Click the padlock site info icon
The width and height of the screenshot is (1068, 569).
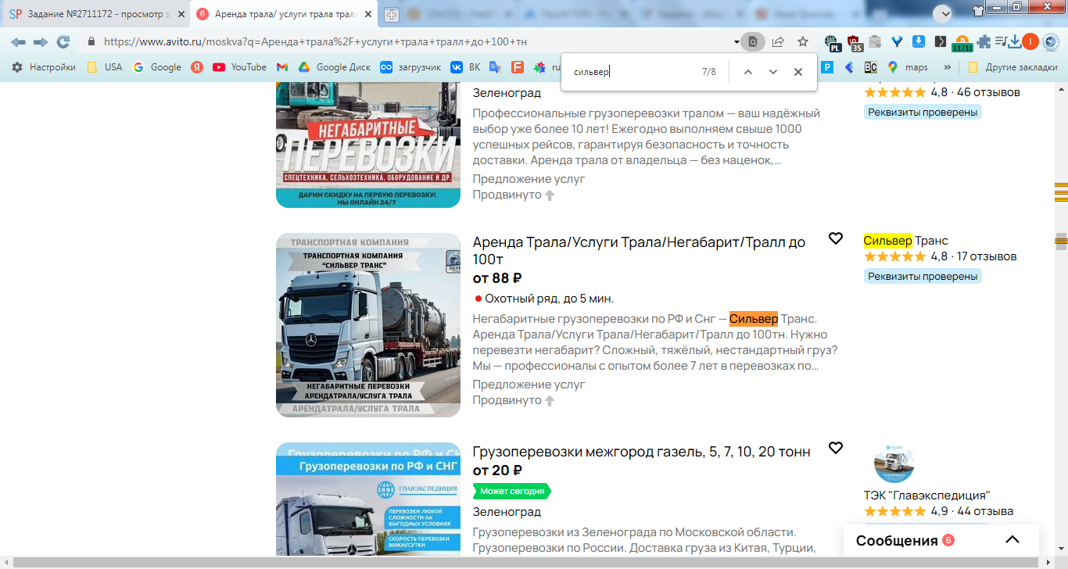click(91, 42)
